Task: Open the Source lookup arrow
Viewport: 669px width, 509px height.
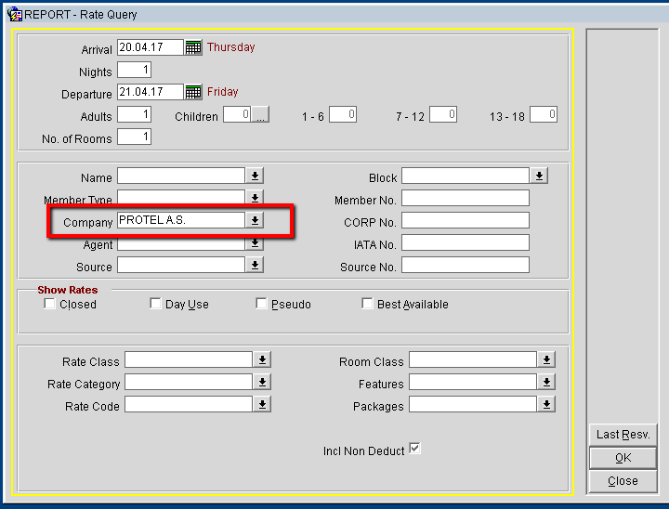Action: [x=255, y=265]
